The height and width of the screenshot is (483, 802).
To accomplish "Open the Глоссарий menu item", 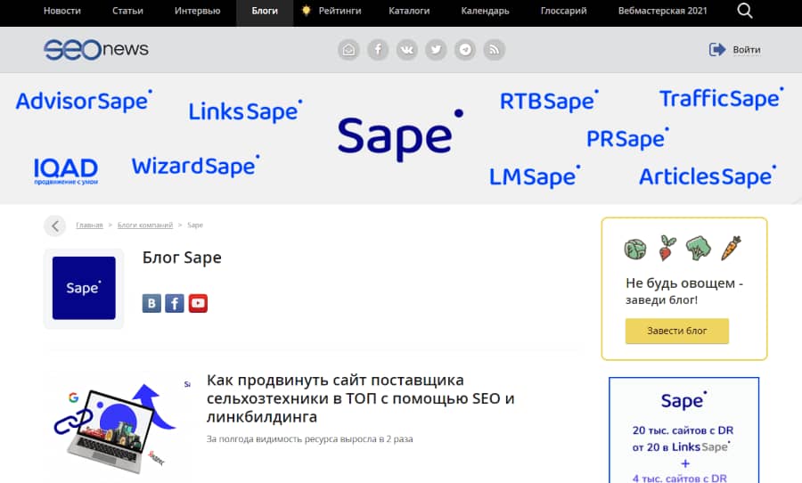I will pos(564,11).
